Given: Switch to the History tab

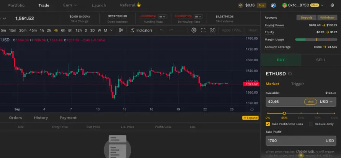Looking at the screenshot, I should click(x=41, y=118).
